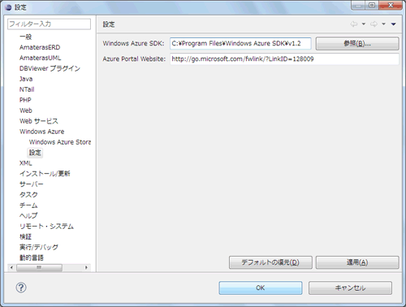Click the 適用(A) apply button
This screenshot has width=406, height=307.
tap(357, 262)
